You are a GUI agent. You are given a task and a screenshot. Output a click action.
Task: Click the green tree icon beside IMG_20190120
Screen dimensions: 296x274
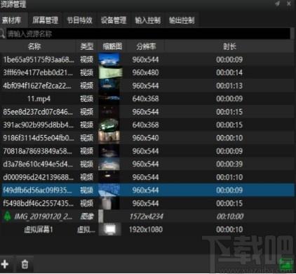coord(8,216)
